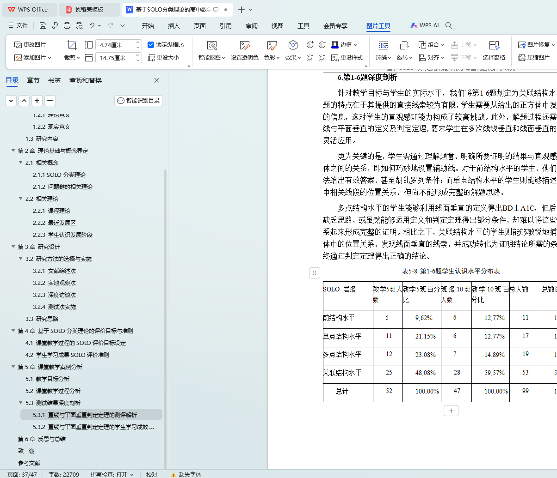The image size is (557, 478).
Task: Click the 字数: 22709 status entry
Action: 64,474
